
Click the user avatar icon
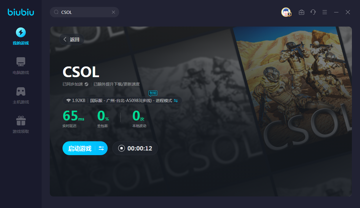tap(286, 12)
